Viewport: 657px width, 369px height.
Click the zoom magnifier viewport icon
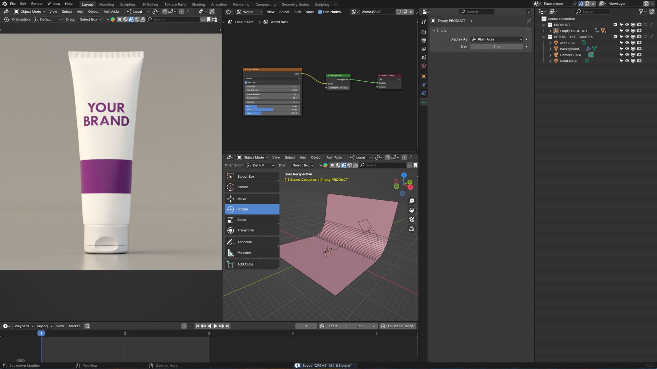click(x=412, y=201)
